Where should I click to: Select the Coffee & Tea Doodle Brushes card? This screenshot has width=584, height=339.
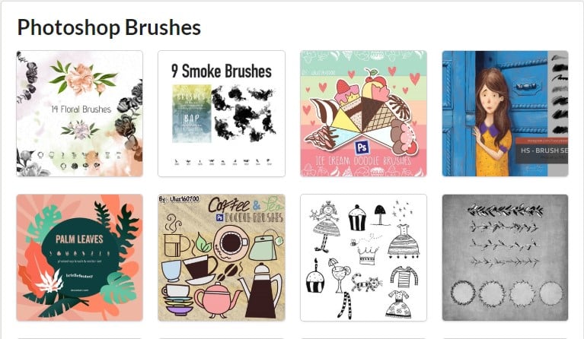pyautogui.click(x=222, y=258)
